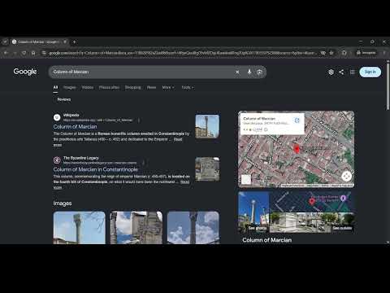Screen dimensions: 390x293
Task: Open Wikipedia's Column of Marcian result link
Action: pyautogui.click(x=75, y=127)
